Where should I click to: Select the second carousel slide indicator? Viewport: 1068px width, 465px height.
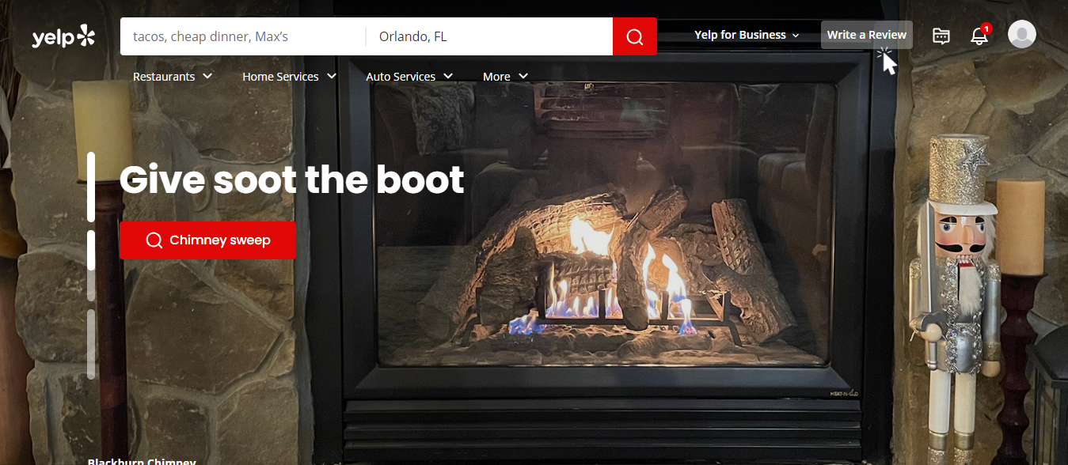91,265
